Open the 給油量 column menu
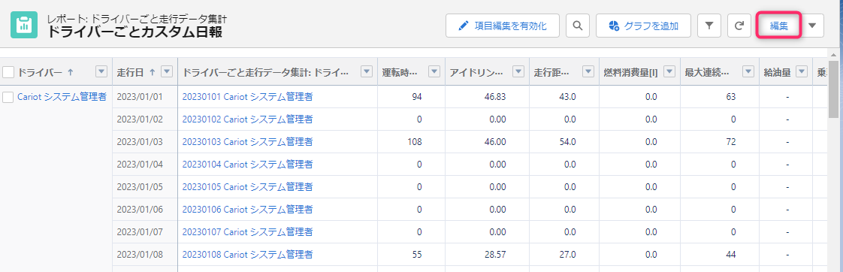Image resolution: width=843 pixels, height=272 pixels. coord(802,71)
